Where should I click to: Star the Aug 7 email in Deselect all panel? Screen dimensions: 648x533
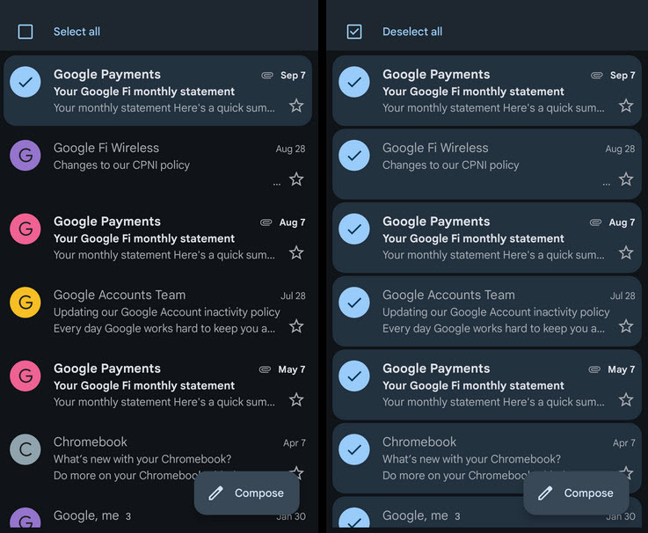tap(626, 252)
